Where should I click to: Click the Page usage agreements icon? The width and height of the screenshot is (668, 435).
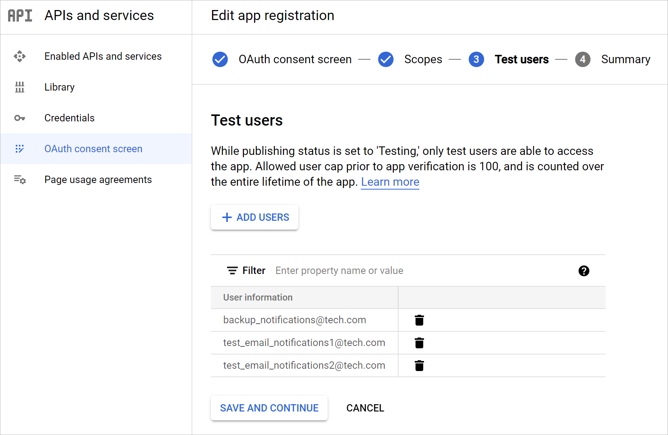pos(20,180)
